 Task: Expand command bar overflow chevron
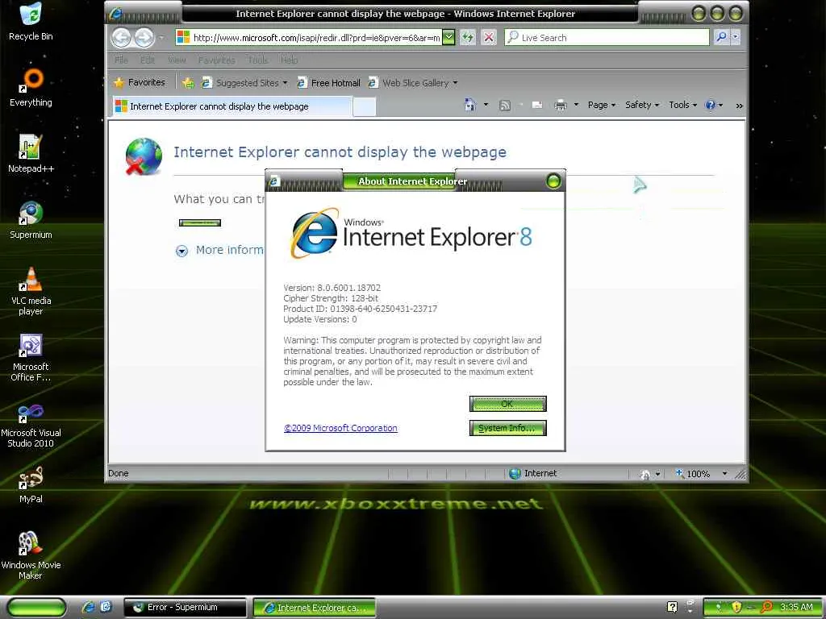(740, 106)
